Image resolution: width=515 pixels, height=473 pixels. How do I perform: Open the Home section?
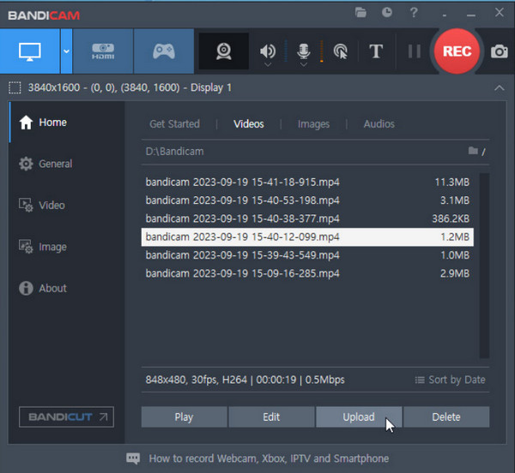tap(43, 123)
